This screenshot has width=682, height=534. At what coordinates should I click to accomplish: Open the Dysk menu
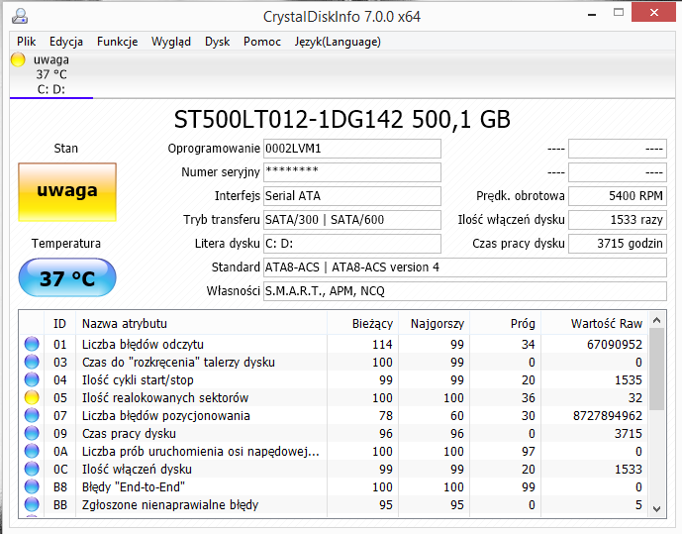pyautogui.click(x=217, y=42)
